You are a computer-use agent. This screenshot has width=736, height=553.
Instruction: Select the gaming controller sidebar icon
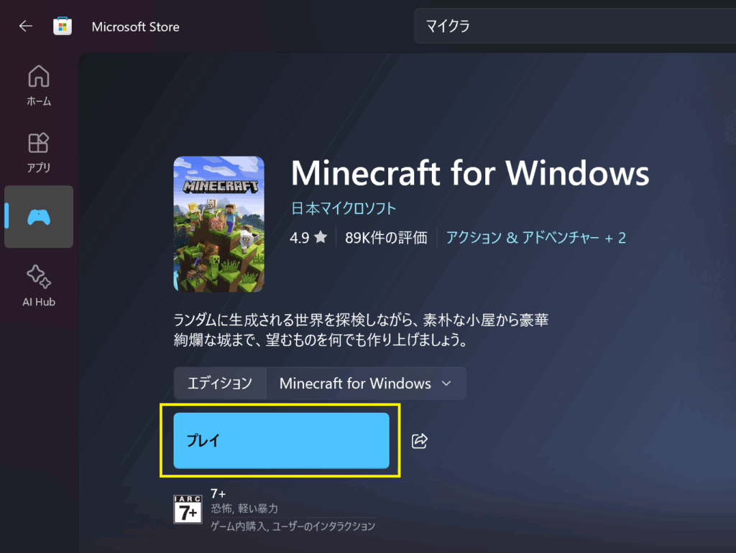[39, 216]
